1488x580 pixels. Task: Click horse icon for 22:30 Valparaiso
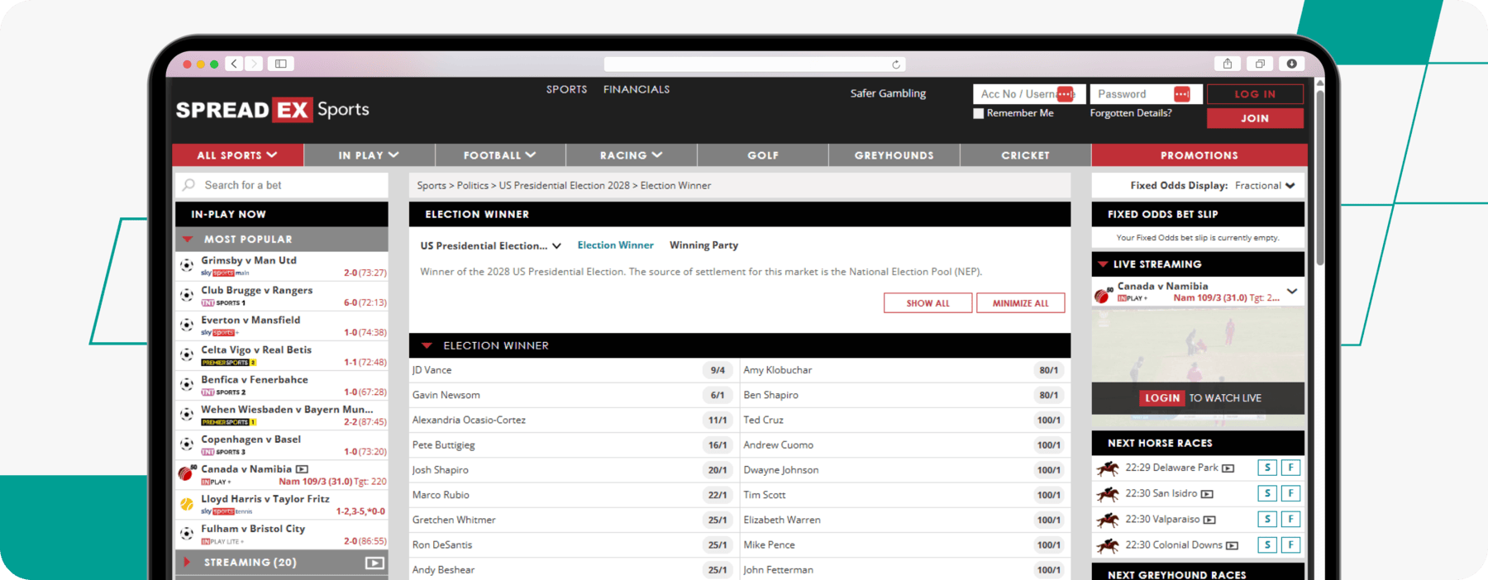coord(1108,520)
